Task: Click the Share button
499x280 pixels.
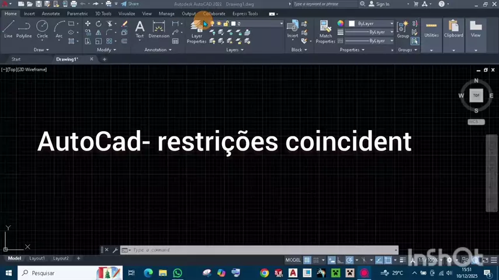Action: pos(130,4)
